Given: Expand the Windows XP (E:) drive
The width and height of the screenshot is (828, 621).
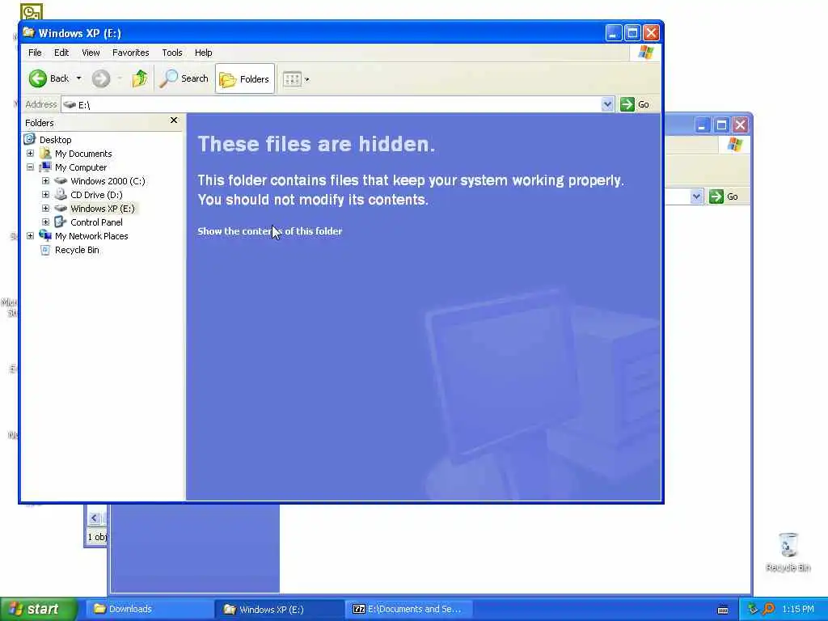Looking at the screenshot, I should coord(45,208).
